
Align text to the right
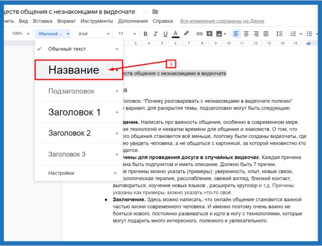[x=256, y=34]
